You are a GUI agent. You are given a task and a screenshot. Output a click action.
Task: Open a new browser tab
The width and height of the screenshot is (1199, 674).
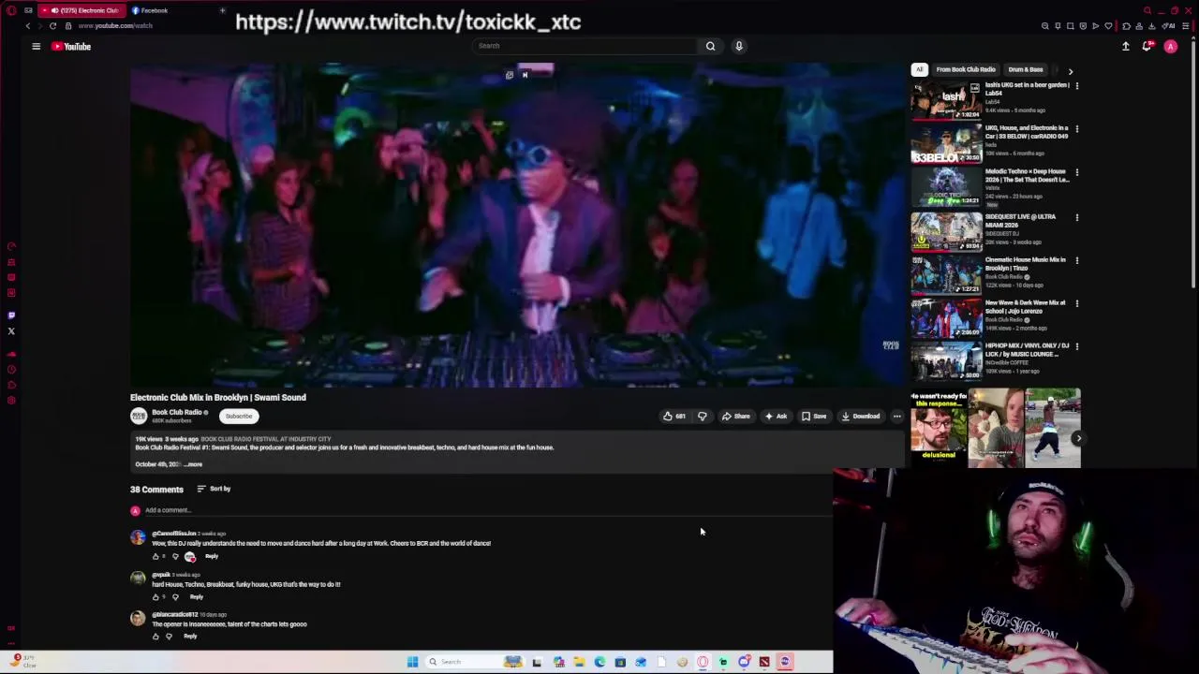(x=222, y=10)
